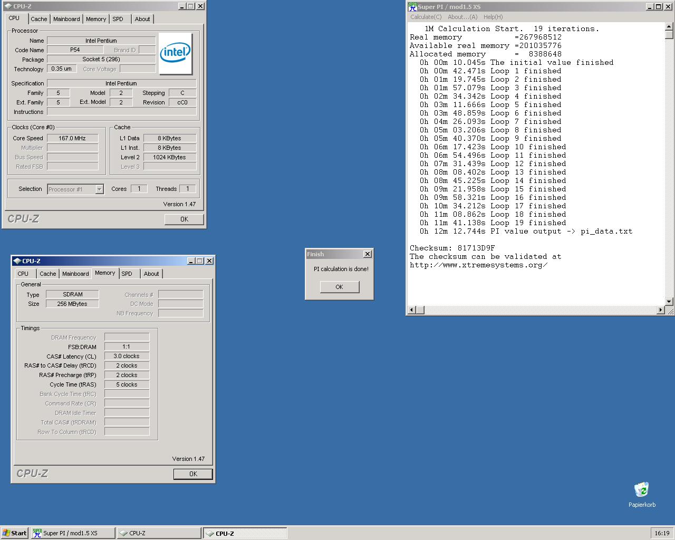Click the Intel logo in top CPU-Z window
This screenshot has height=540, width=675.
176,53
